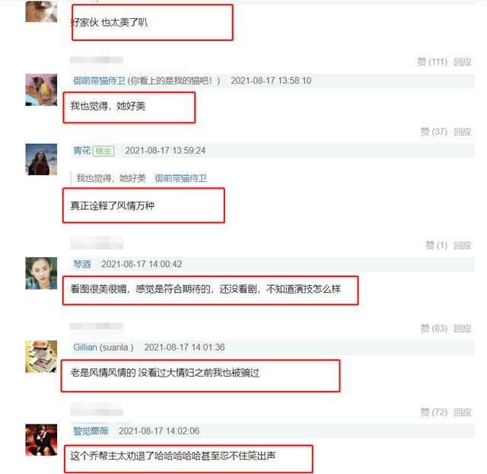Open 琴酒's woman portrait avatar

(x=41, y=273)
